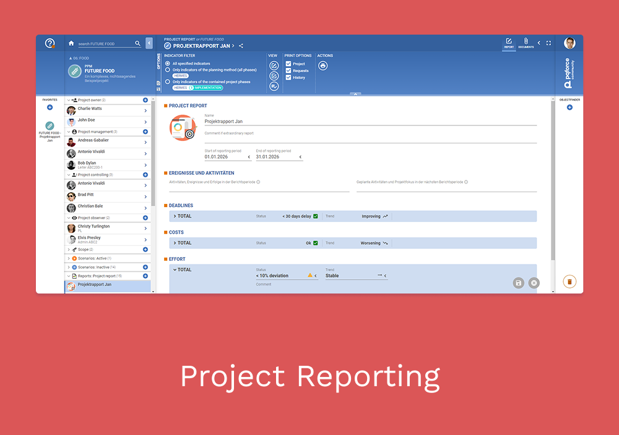The image size is (619, 435).
Task: Open Charlie Watts entry in the sidebar
Action: pos(108,111)
